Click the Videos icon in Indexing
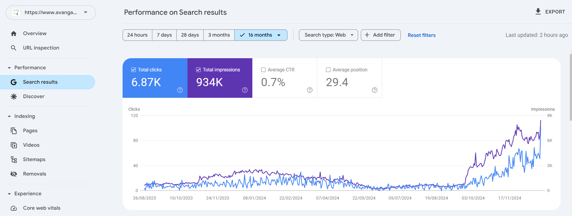Screen dimensions: 572x216 14,145
